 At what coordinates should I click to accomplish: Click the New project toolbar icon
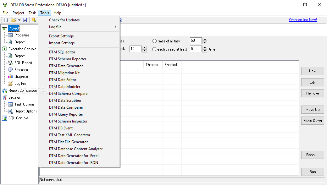pos(6,20)
